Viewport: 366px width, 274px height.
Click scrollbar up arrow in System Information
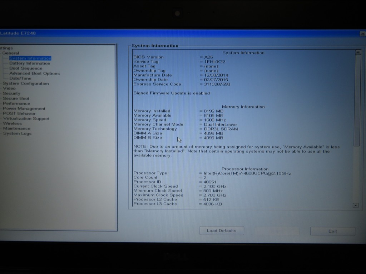pyautogui.click(x=357, y=52)
